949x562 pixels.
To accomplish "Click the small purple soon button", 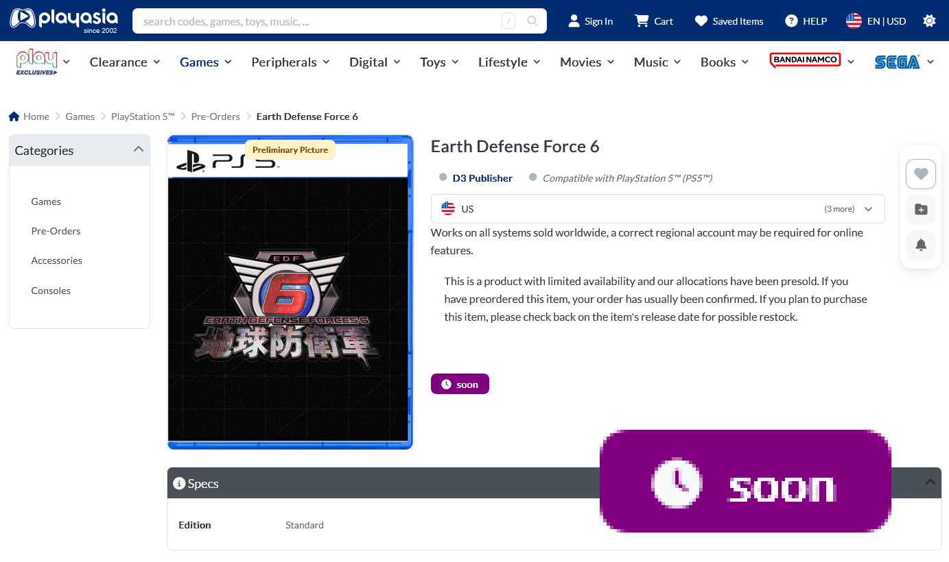I will pyautogui.click(x=460, y=384).
